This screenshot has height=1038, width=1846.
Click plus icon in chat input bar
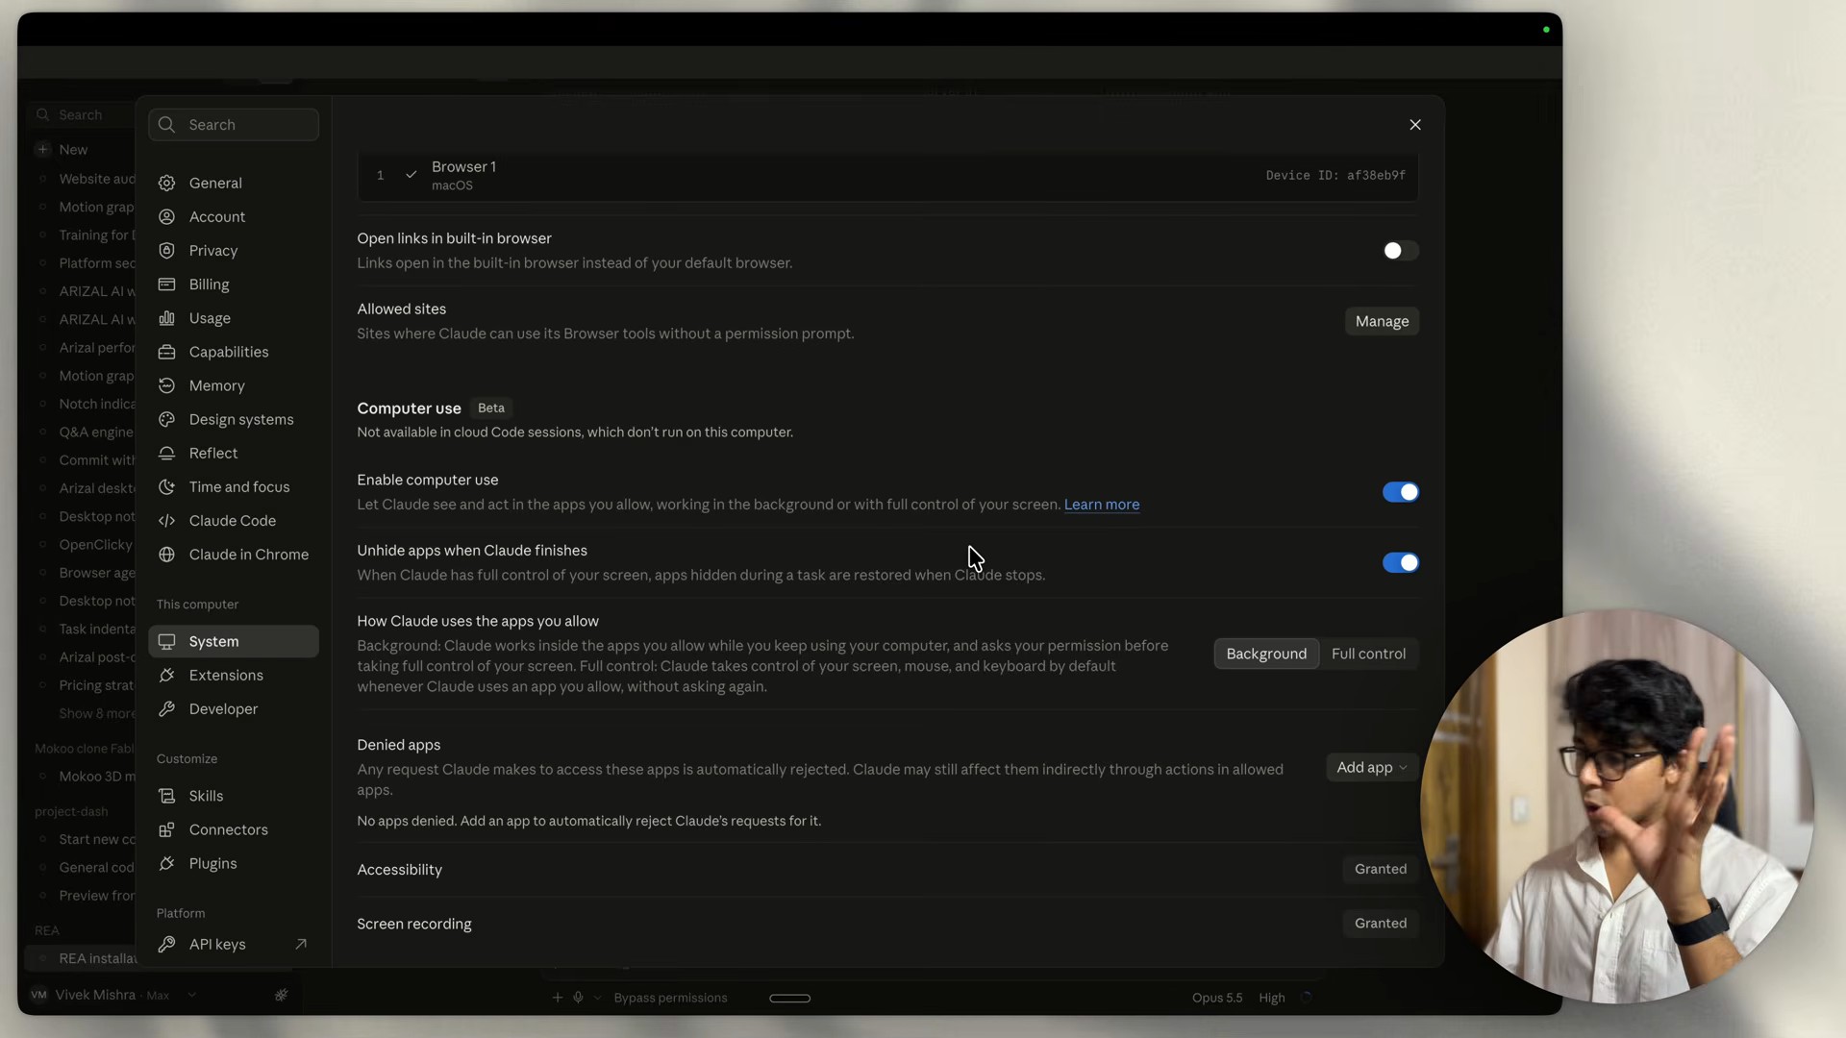[557, 998]
